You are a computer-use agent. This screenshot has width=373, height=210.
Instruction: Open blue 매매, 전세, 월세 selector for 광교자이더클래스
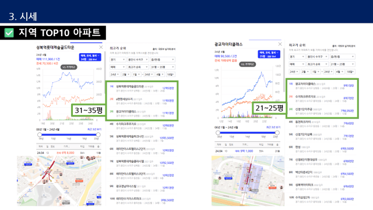[x=269, y=54]
